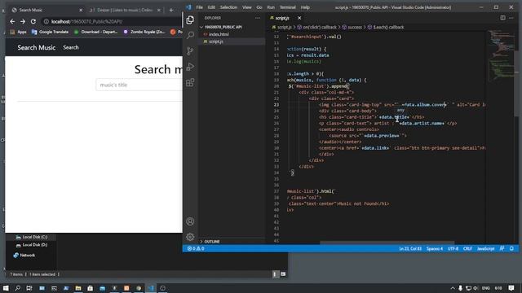Image resolution: width=522 pixels, height=293 pixels.
Task: Go forward in the browser
Action: coord(23,22)
